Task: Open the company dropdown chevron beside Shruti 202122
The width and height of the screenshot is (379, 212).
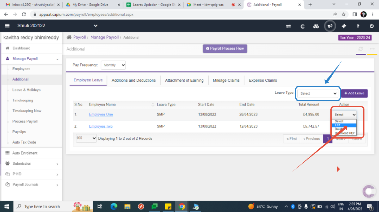Action: tap(96, 26)
